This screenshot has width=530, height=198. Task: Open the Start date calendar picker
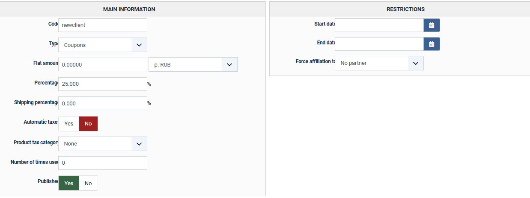(x=432, y=25)
